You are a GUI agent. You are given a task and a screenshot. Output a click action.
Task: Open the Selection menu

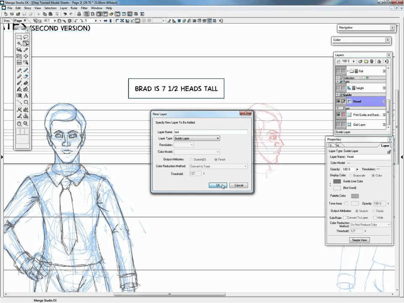pos(50,8)
